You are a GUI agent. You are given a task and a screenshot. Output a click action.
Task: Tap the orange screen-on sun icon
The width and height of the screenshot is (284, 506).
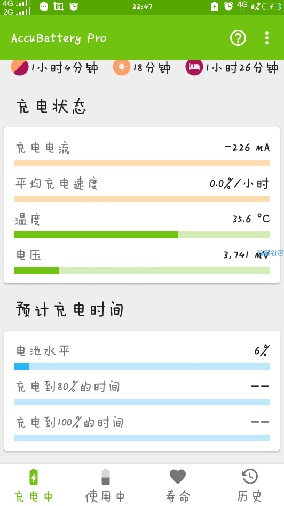tap(122, 67)
